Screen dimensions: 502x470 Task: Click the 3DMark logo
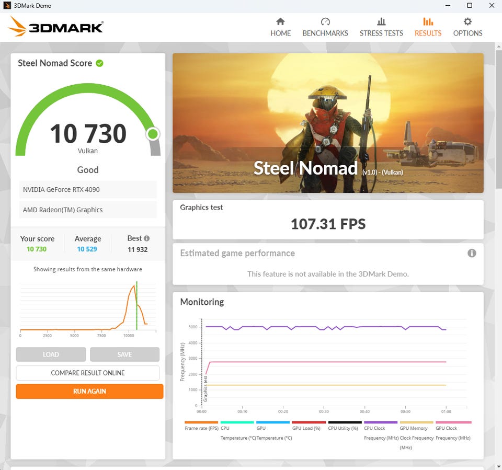click(x=56, y=27)
